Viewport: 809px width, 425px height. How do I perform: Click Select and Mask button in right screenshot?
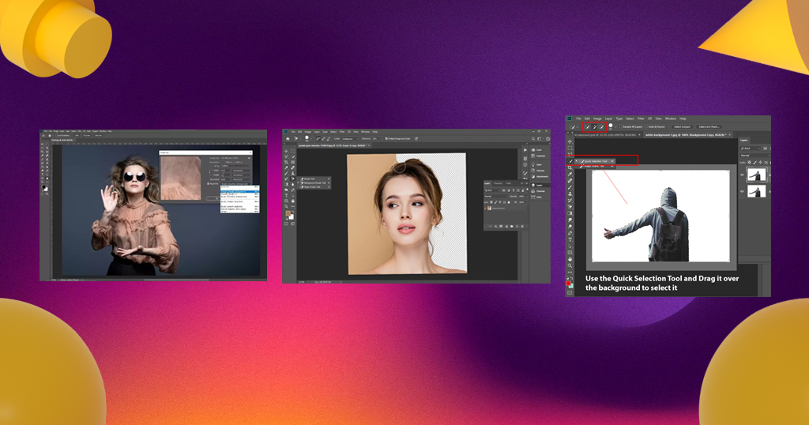point(709,127)
